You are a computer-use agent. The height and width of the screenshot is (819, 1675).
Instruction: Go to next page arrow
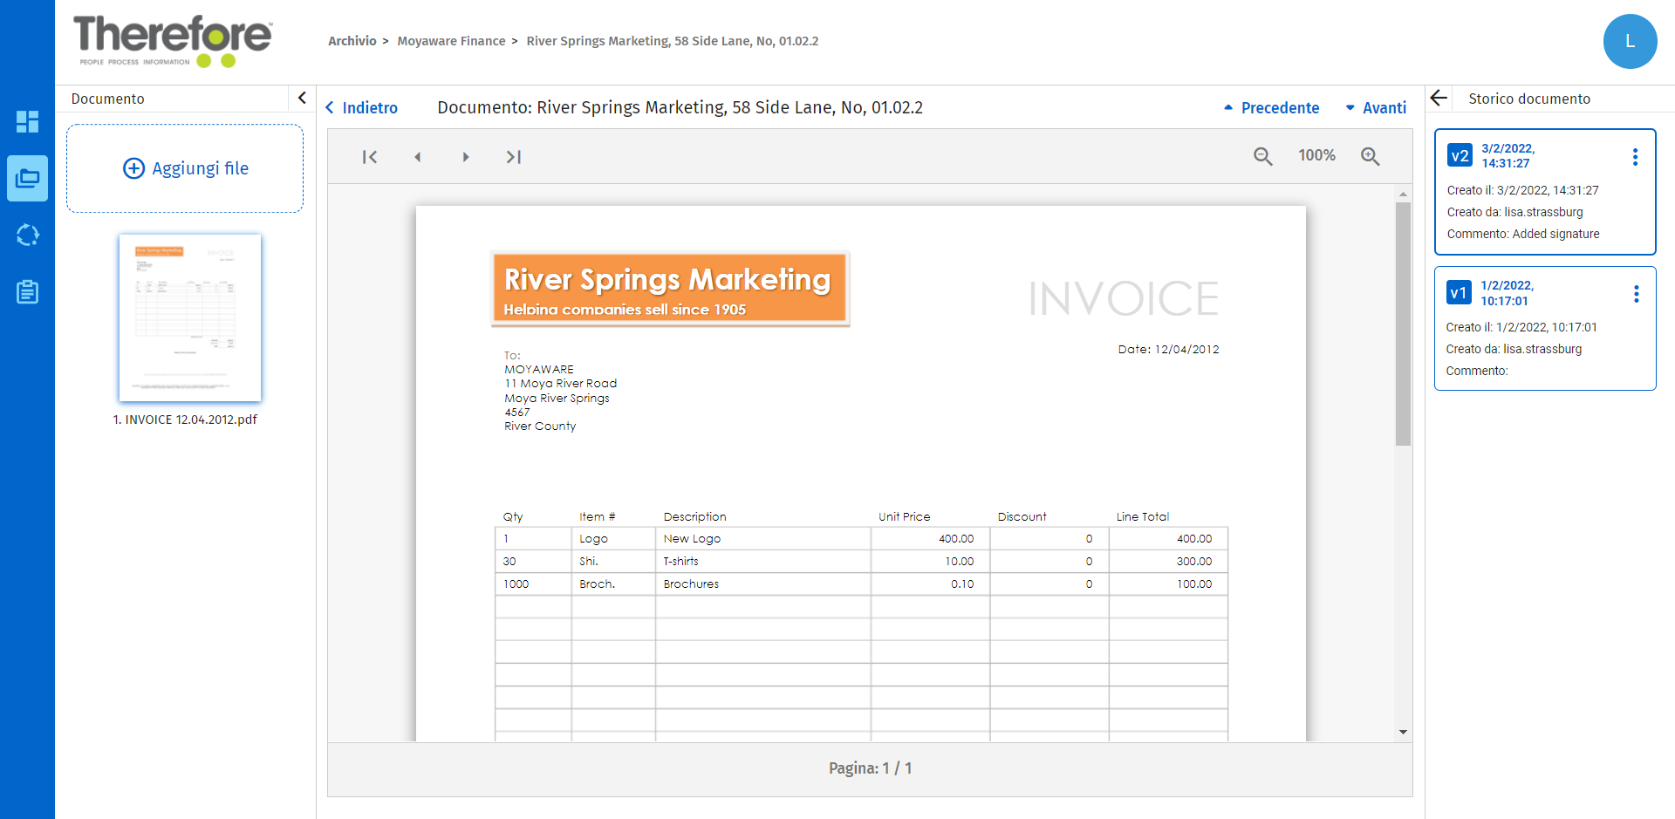(466, 157)
